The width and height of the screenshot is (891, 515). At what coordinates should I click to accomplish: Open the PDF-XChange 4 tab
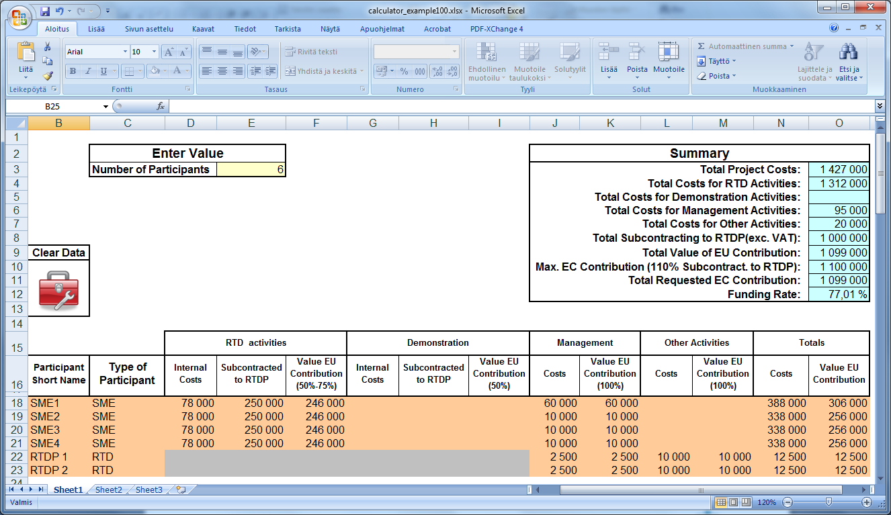497,29
